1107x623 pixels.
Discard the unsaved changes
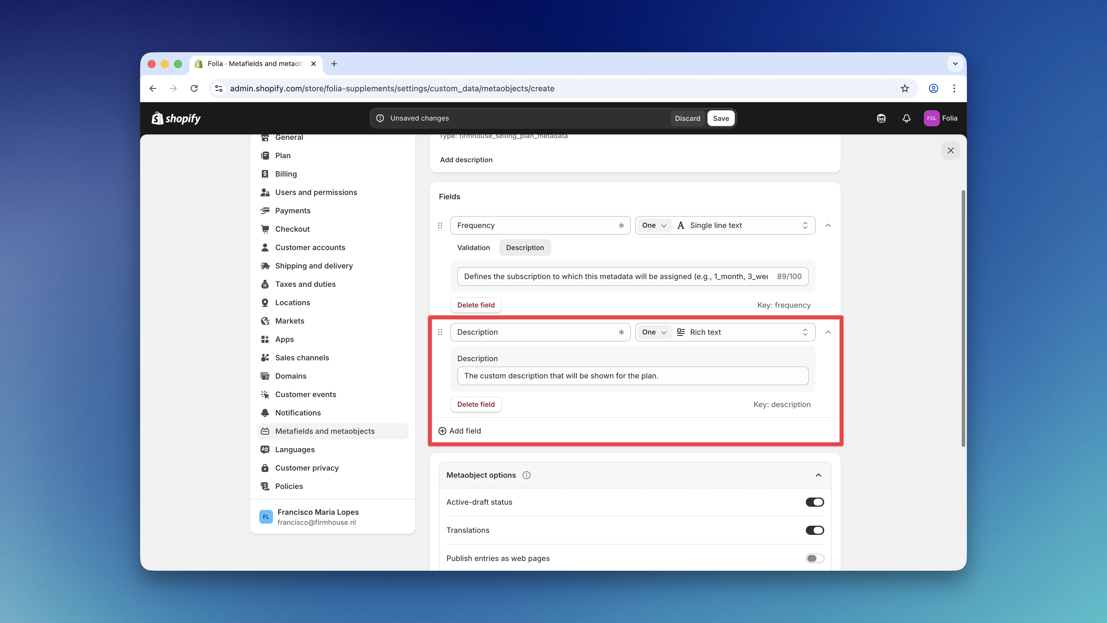click(687, 118)
